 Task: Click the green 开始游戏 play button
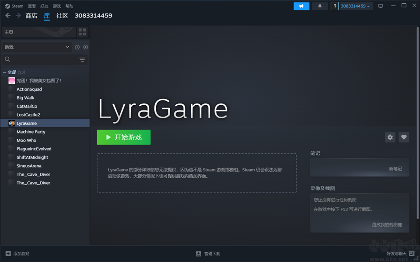(123, 137)
